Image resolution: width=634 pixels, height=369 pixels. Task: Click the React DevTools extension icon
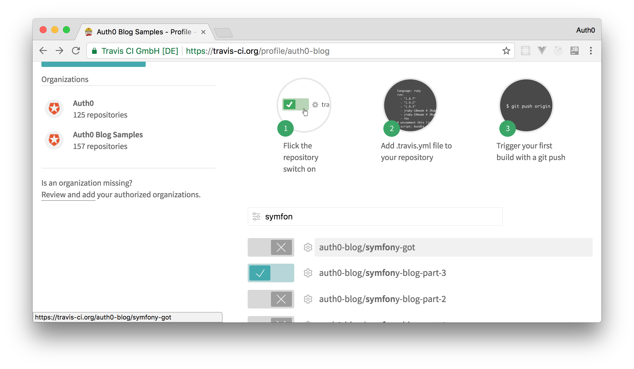coord(525,51)
